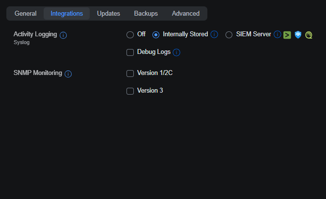The image size is (326, 199).
Task: Open the green Splunk arrow icon
Action: 287,35
